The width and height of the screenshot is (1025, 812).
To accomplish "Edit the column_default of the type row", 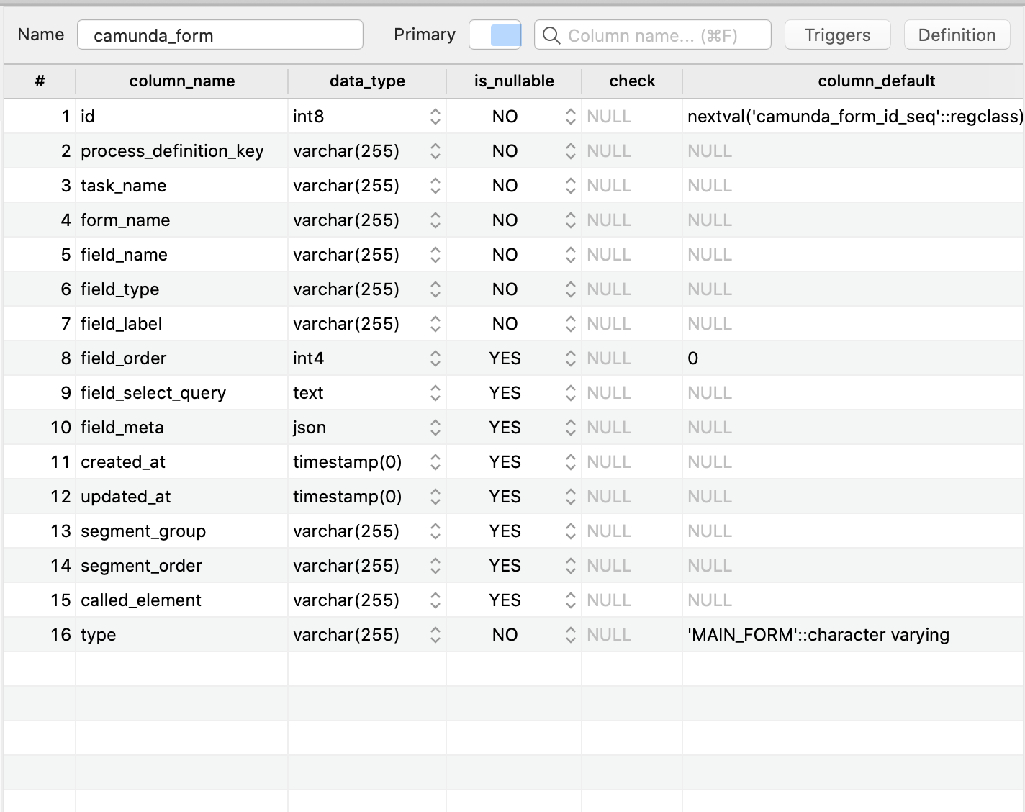I will pyautogui.click(x=818, y=634).
